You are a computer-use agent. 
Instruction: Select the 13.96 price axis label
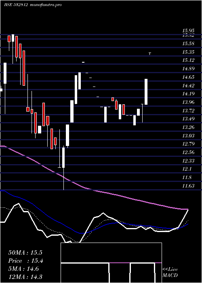click(188, 102)
